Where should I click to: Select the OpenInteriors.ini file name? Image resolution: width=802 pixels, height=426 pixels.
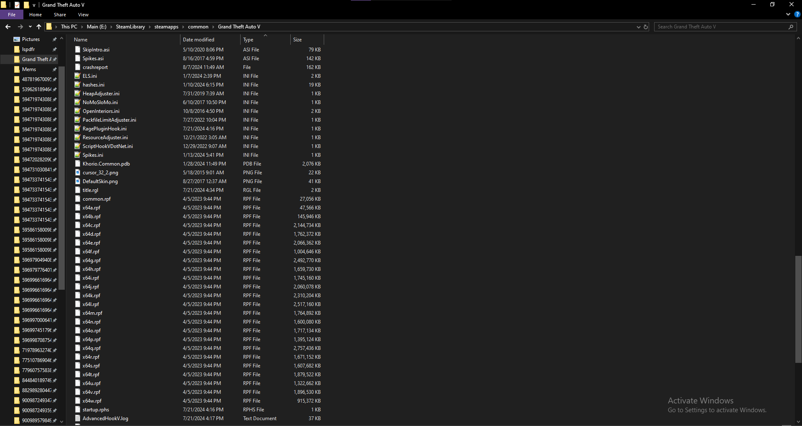click(x=101, y=111)
